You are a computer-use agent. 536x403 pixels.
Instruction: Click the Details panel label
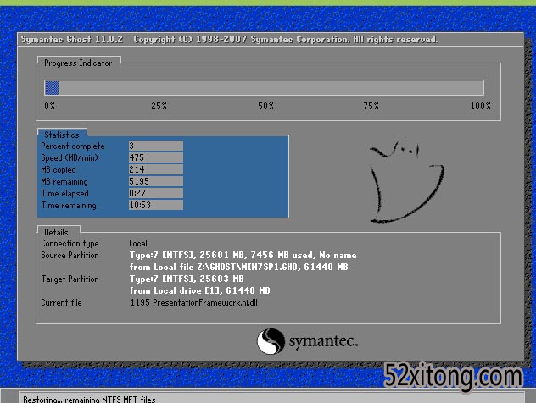[57, 232]
